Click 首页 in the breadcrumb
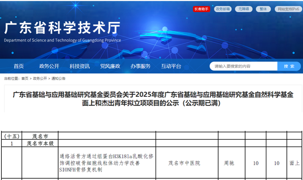This screenshot has height=180, width=303. pos(25,79)
